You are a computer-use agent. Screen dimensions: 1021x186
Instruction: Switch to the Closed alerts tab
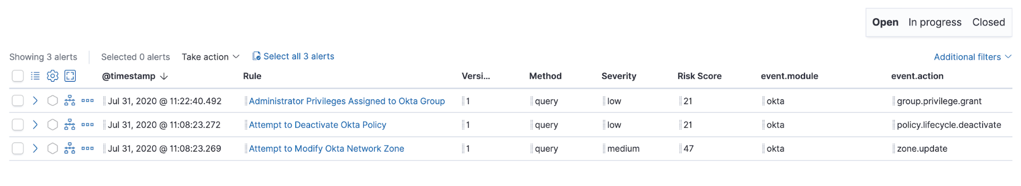click(x=988, y=22)
